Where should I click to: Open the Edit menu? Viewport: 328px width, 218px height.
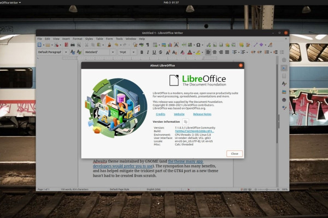pos(48,39)
